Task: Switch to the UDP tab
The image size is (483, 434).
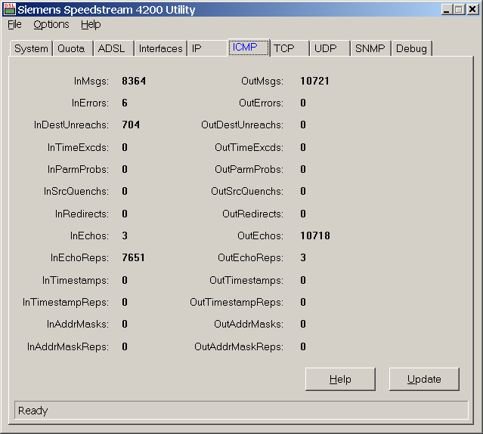Action: (330, 48)
